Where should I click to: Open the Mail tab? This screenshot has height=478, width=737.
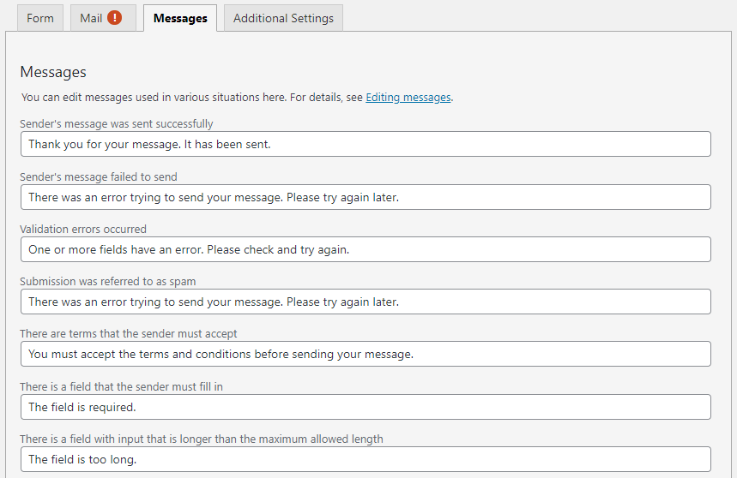click(103, 18)
